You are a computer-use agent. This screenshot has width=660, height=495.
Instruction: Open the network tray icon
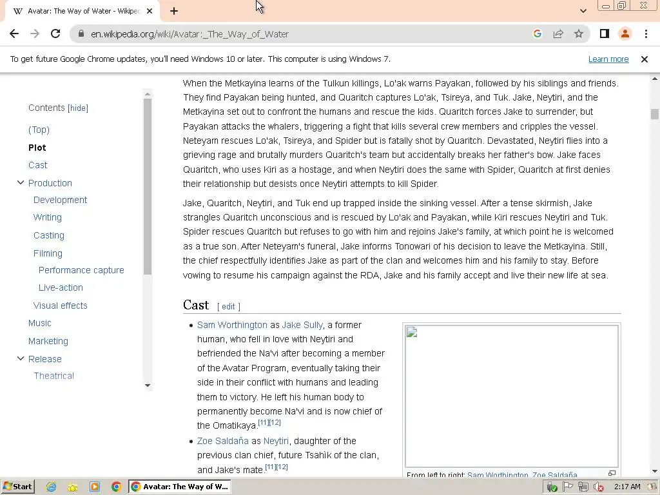[583, 487]
